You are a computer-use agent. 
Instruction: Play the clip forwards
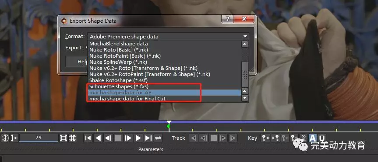(138, 138)
